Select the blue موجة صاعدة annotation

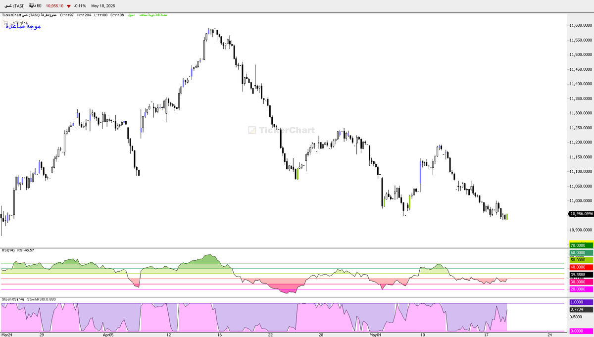[23, 26]
